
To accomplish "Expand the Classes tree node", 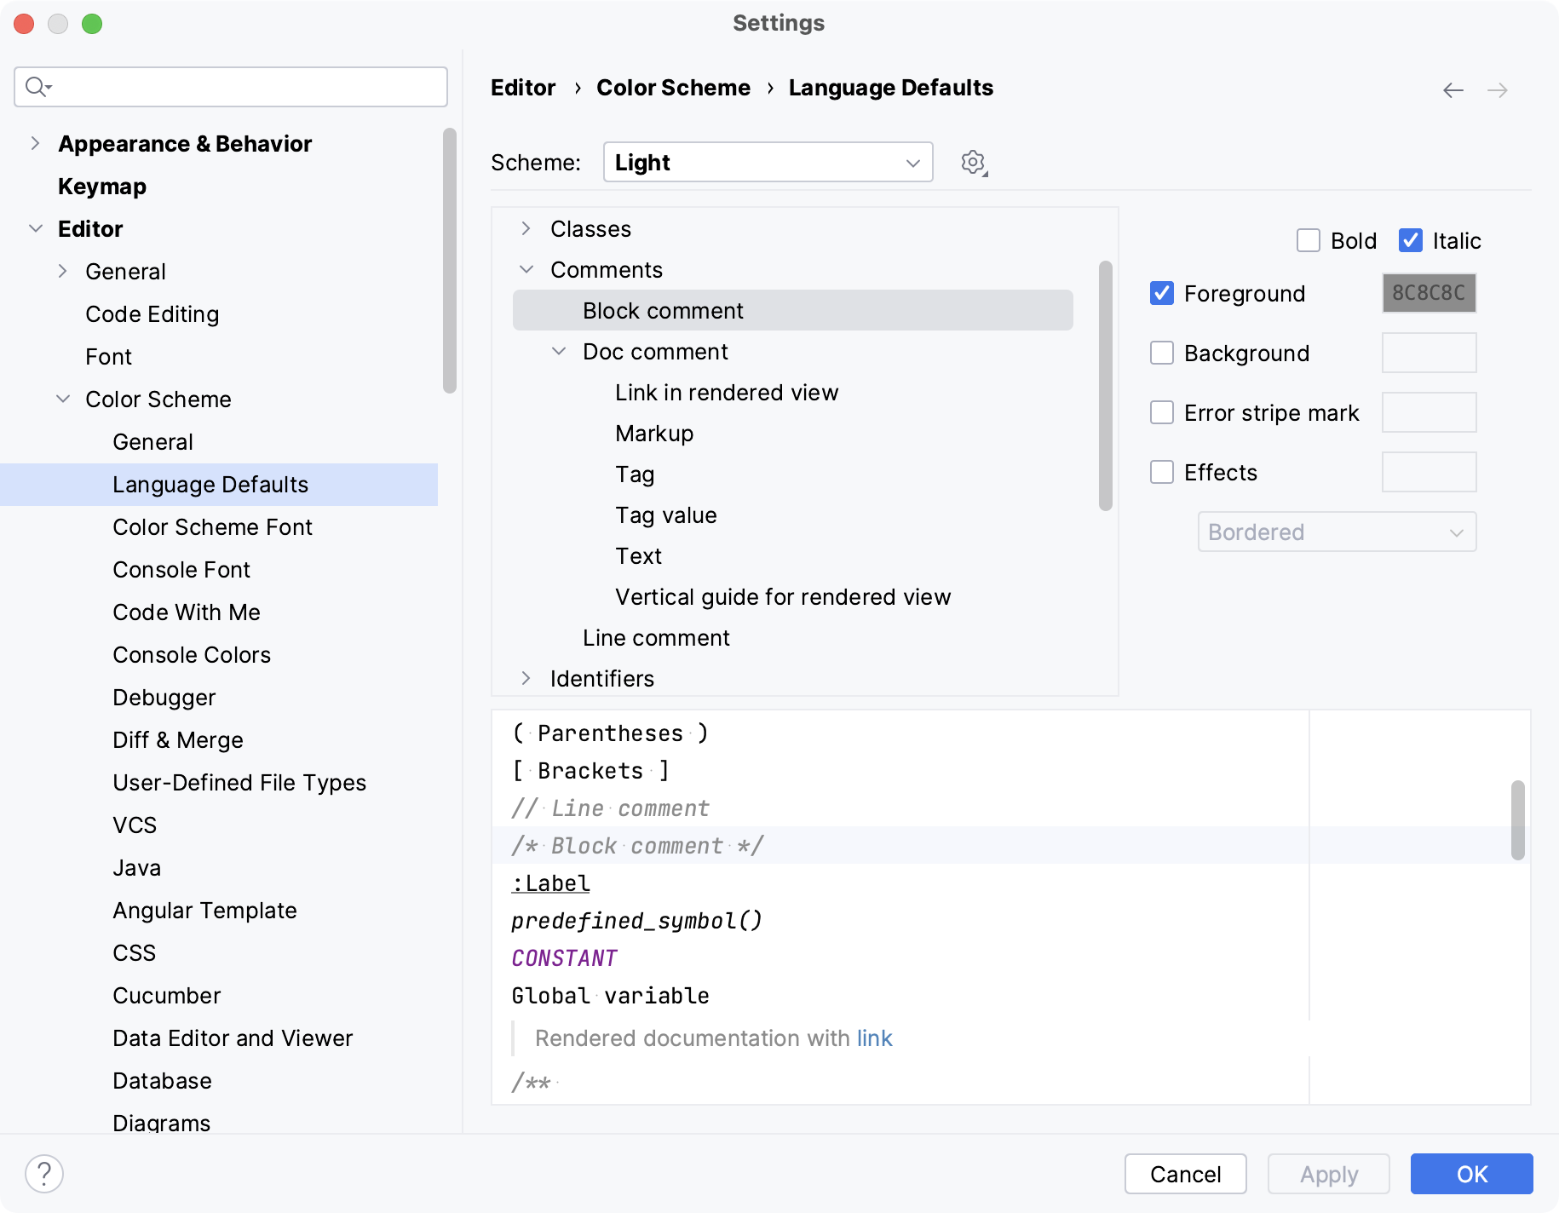I will (526, 228).
